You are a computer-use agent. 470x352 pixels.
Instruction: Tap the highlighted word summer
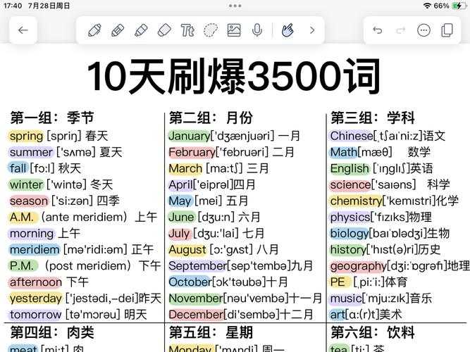pyautogui.click(x=31, y=152)
